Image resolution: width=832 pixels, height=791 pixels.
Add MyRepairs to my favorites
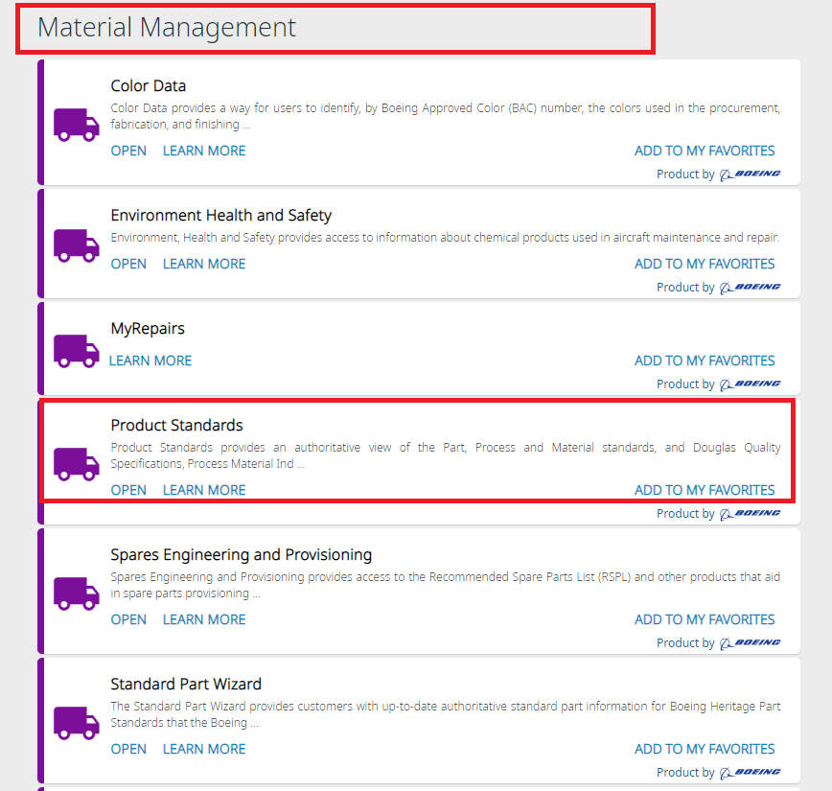705,361
